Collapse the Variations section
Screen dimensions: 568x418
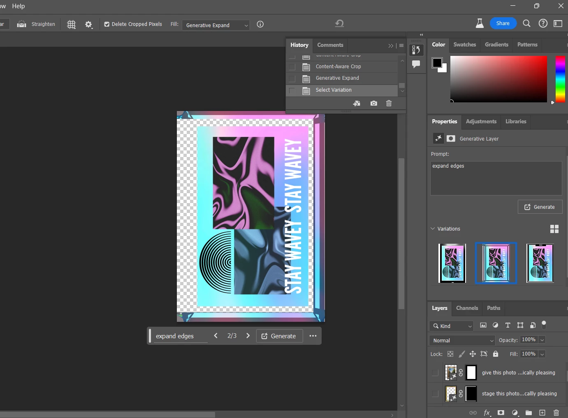(x=433, y=229)
